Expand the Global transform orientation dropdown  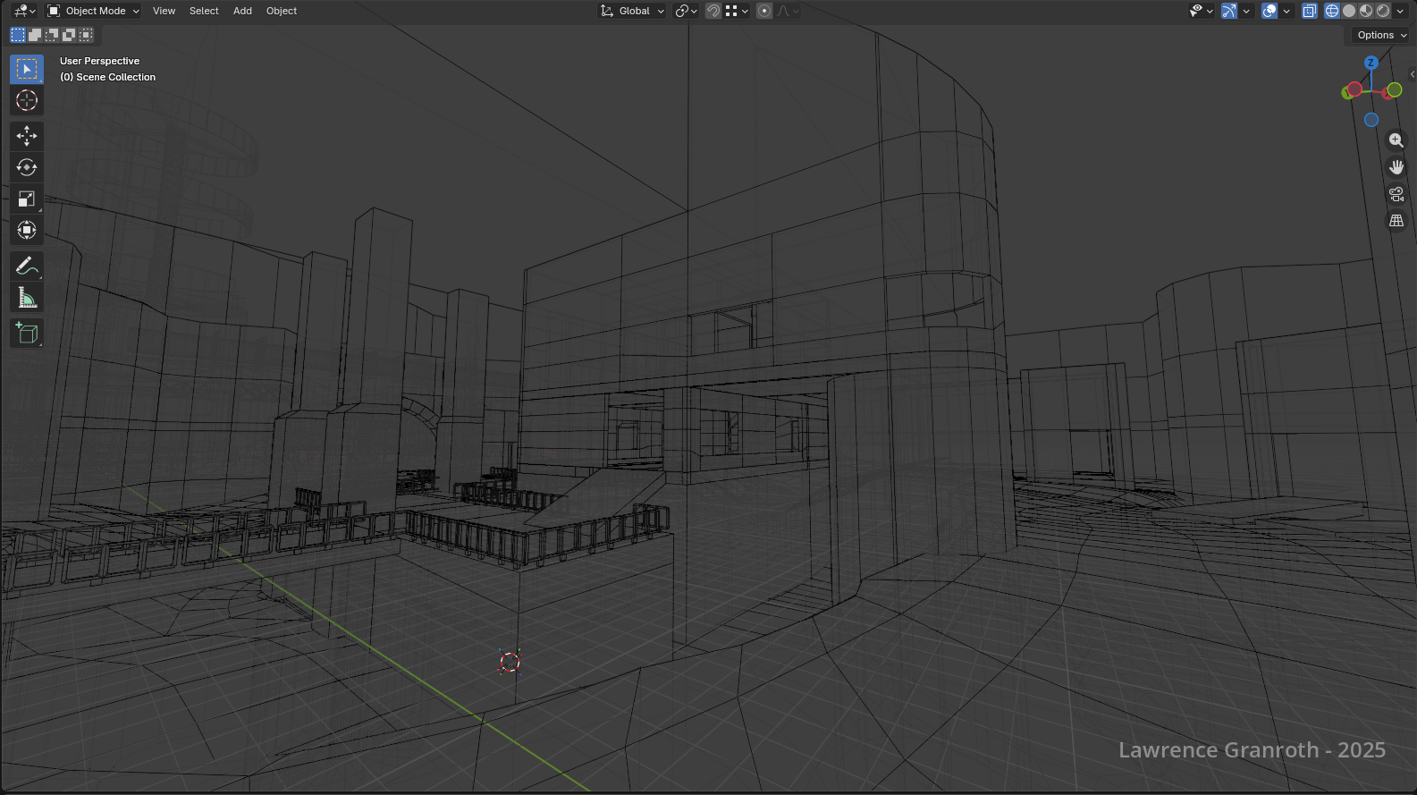[633, 11]
